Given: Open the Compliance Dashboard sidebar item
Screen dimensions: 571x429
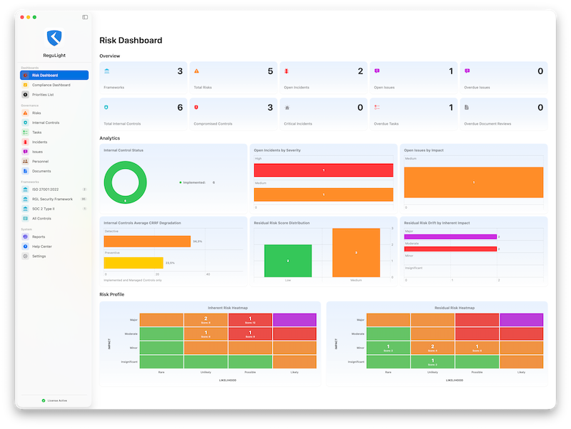Looking at the screenshot, I should (x=51, y=85).
